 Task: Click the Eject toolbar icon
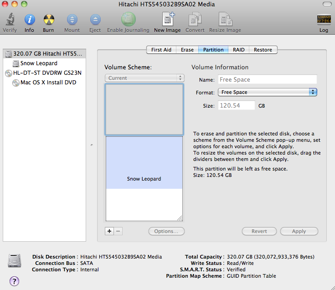click(95, 20)
